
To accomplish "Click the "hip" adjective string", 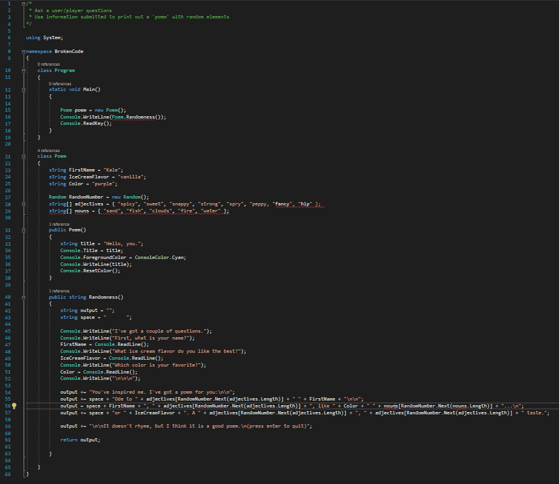I will tap(305, 204).
